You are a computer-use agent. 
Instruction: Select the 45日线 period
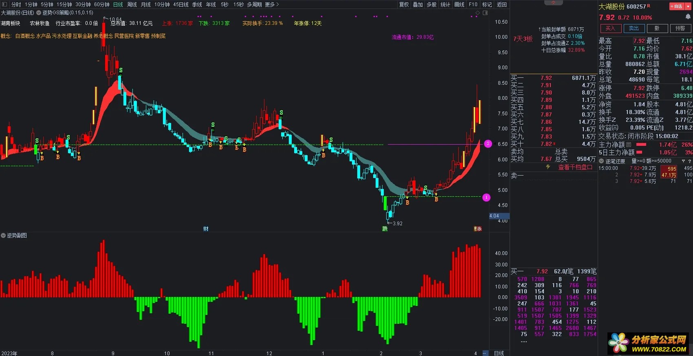pos(181,4)
